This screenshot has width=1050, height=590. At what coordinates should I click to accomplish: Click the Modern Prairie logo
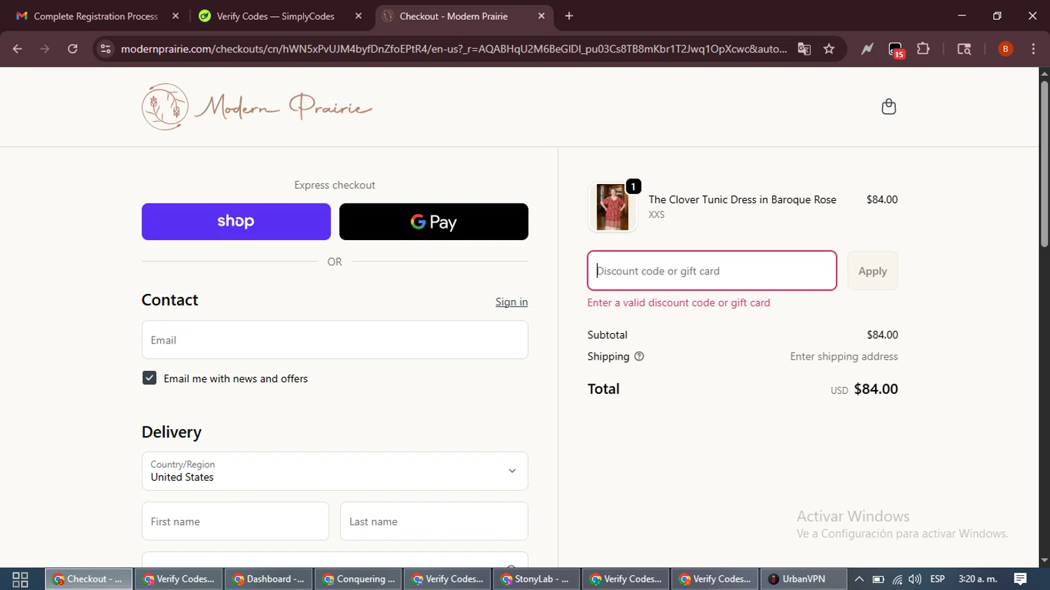pyautogui.click(x=257, y=107)
